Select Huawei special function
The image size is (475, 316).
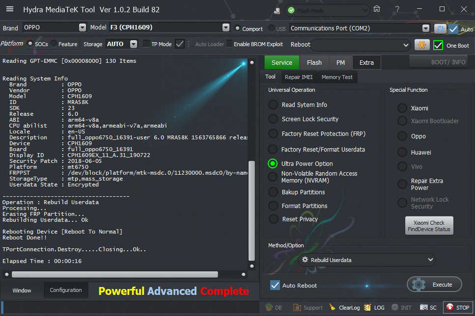pos(402,152)
